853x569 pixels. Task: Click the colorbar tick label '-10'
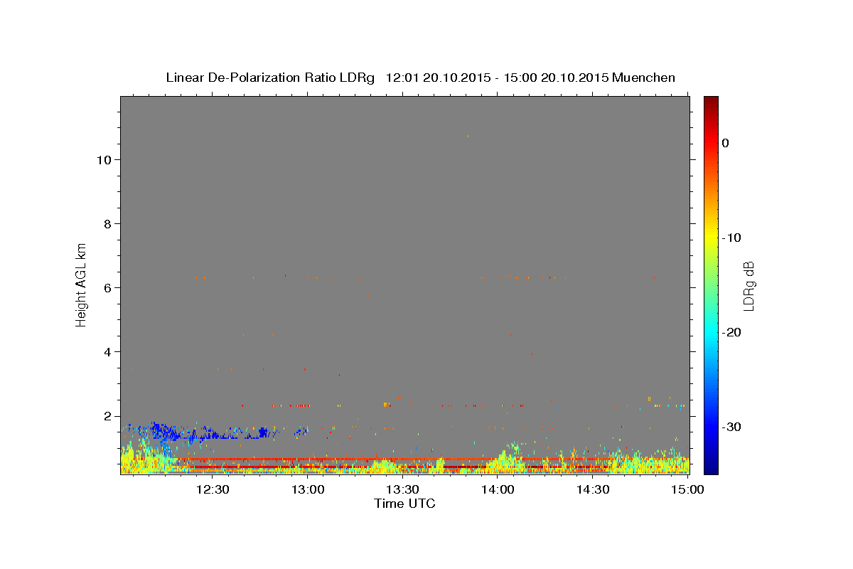(x=733, y=238)
